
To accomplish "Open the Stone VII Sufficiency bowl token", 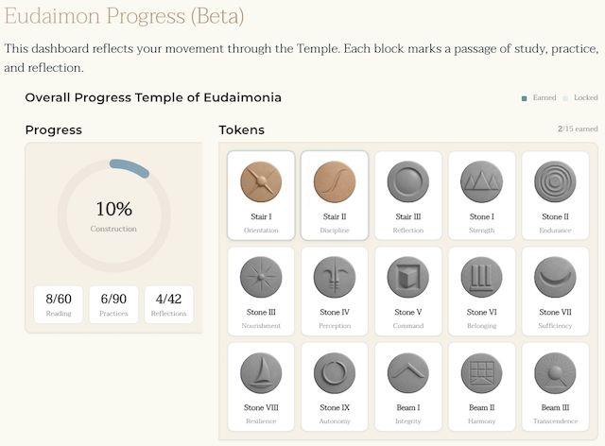I will 555,277.
